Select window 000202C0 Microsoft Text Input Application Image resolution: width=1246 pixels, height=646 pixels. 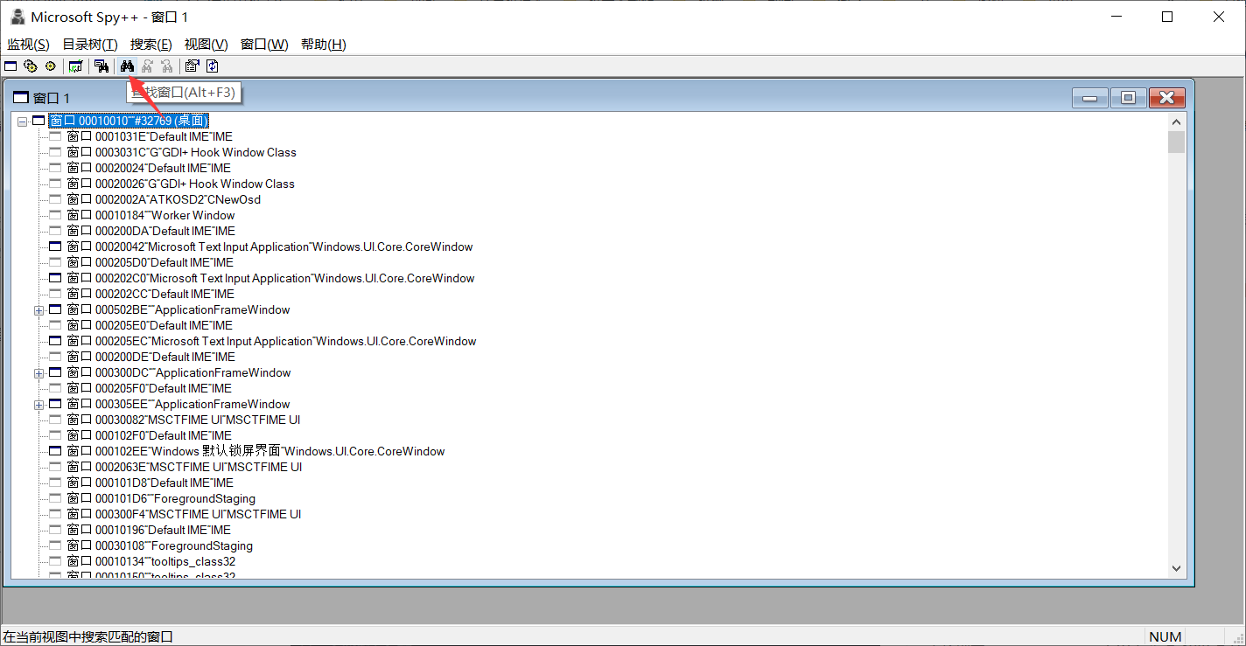[270, 278]
